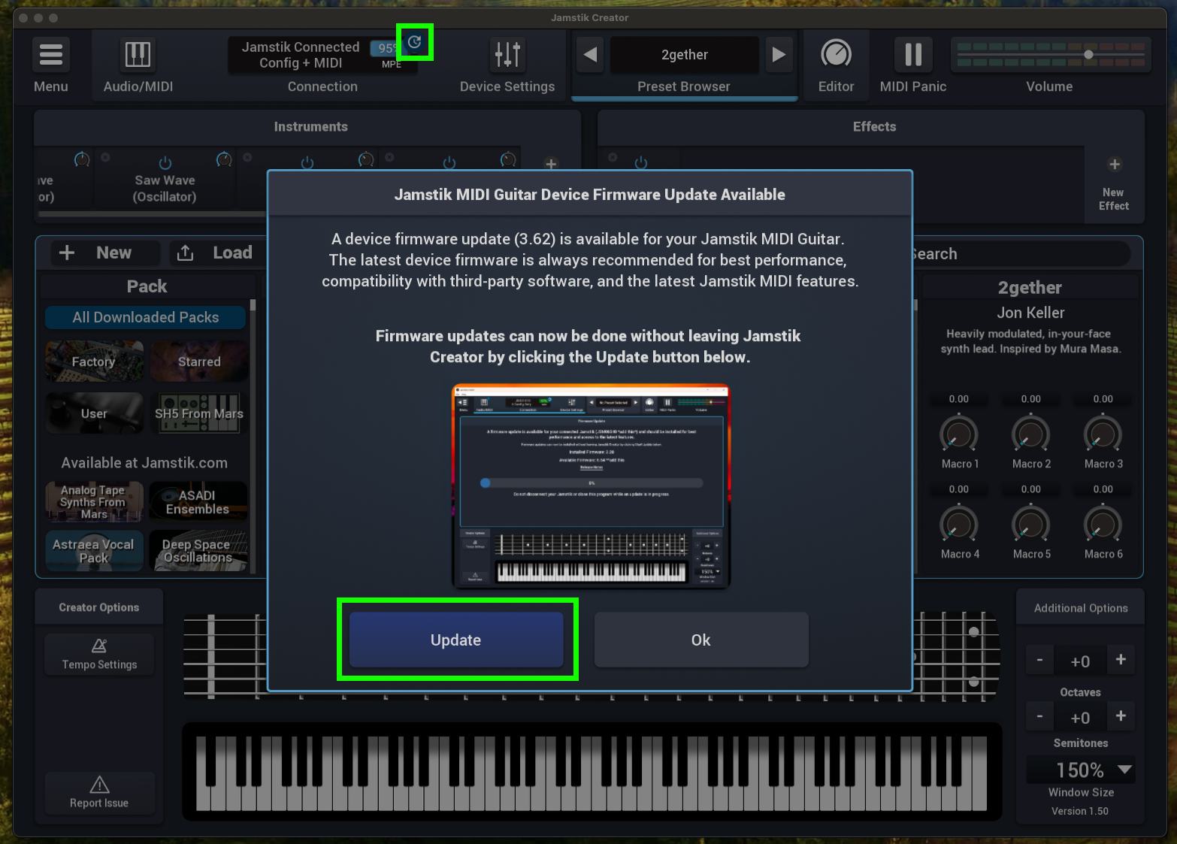This screenshot has width=1177, height=844.
Task: Open the hamburger Menu icon
Action: 50,55
